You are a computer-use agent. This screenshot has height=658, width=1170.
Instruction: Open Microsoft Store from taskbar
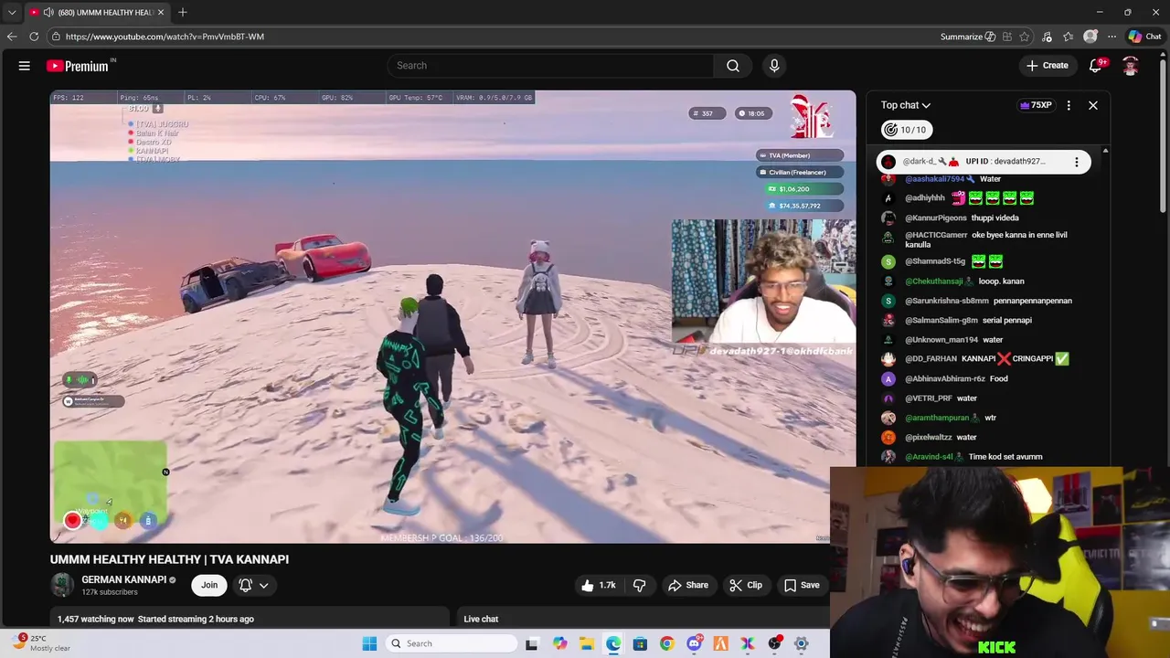point(640,643)
